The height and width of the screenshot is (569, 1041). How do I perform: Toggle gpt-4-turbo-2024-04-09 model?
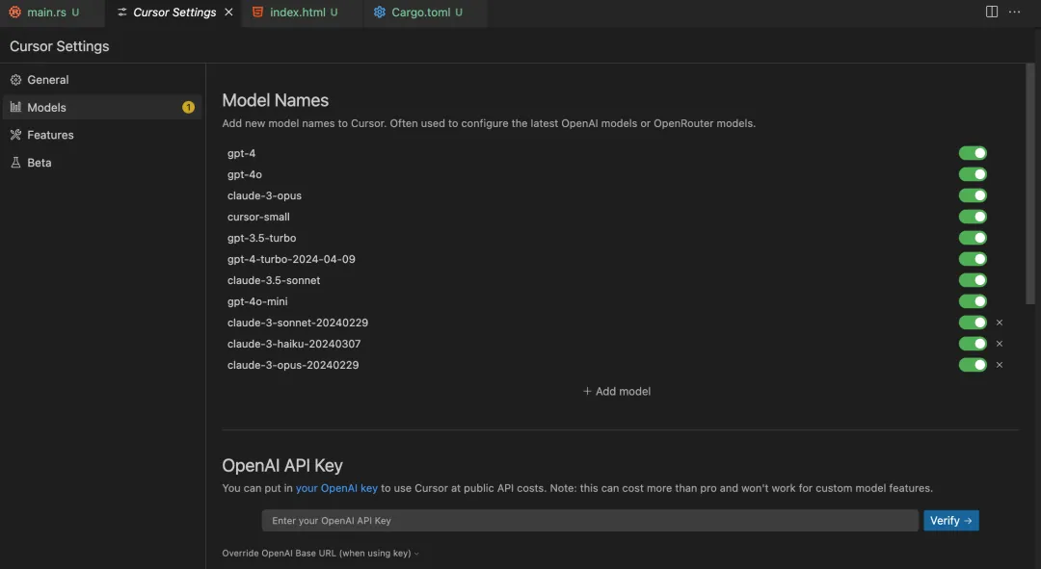[x=973, y=259]
